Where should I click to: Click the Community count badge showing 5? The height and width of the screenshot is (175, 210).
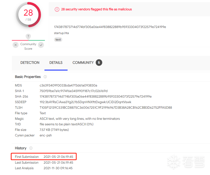pos(99,63)
